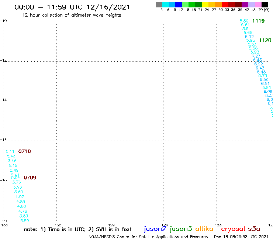
Task: Click the title '00:00 – 11:59 UTC 12/16/2021'
Action: tap(72, 7)
